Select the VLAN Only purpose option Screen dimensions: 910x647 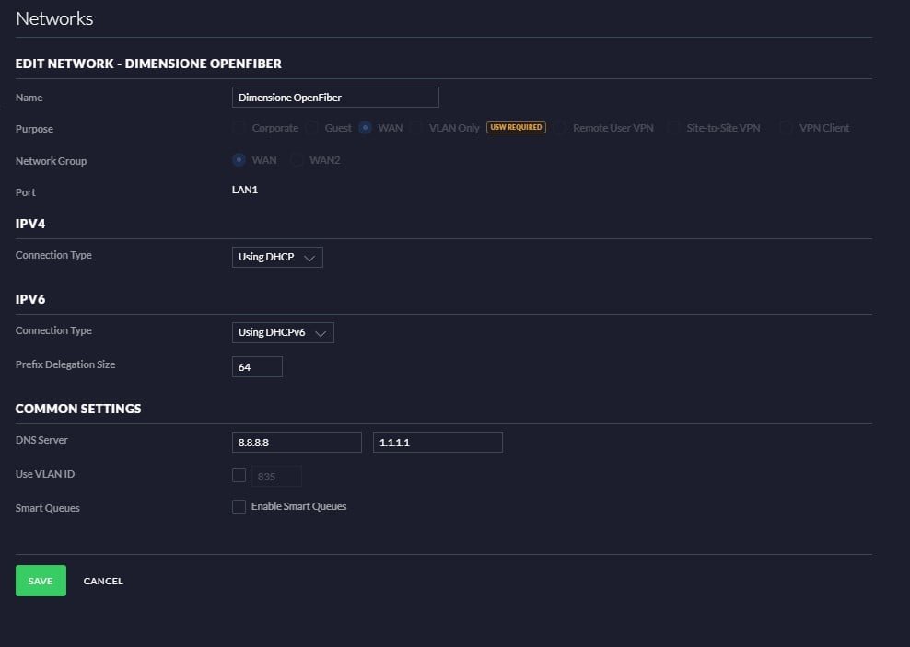(416, 128)
